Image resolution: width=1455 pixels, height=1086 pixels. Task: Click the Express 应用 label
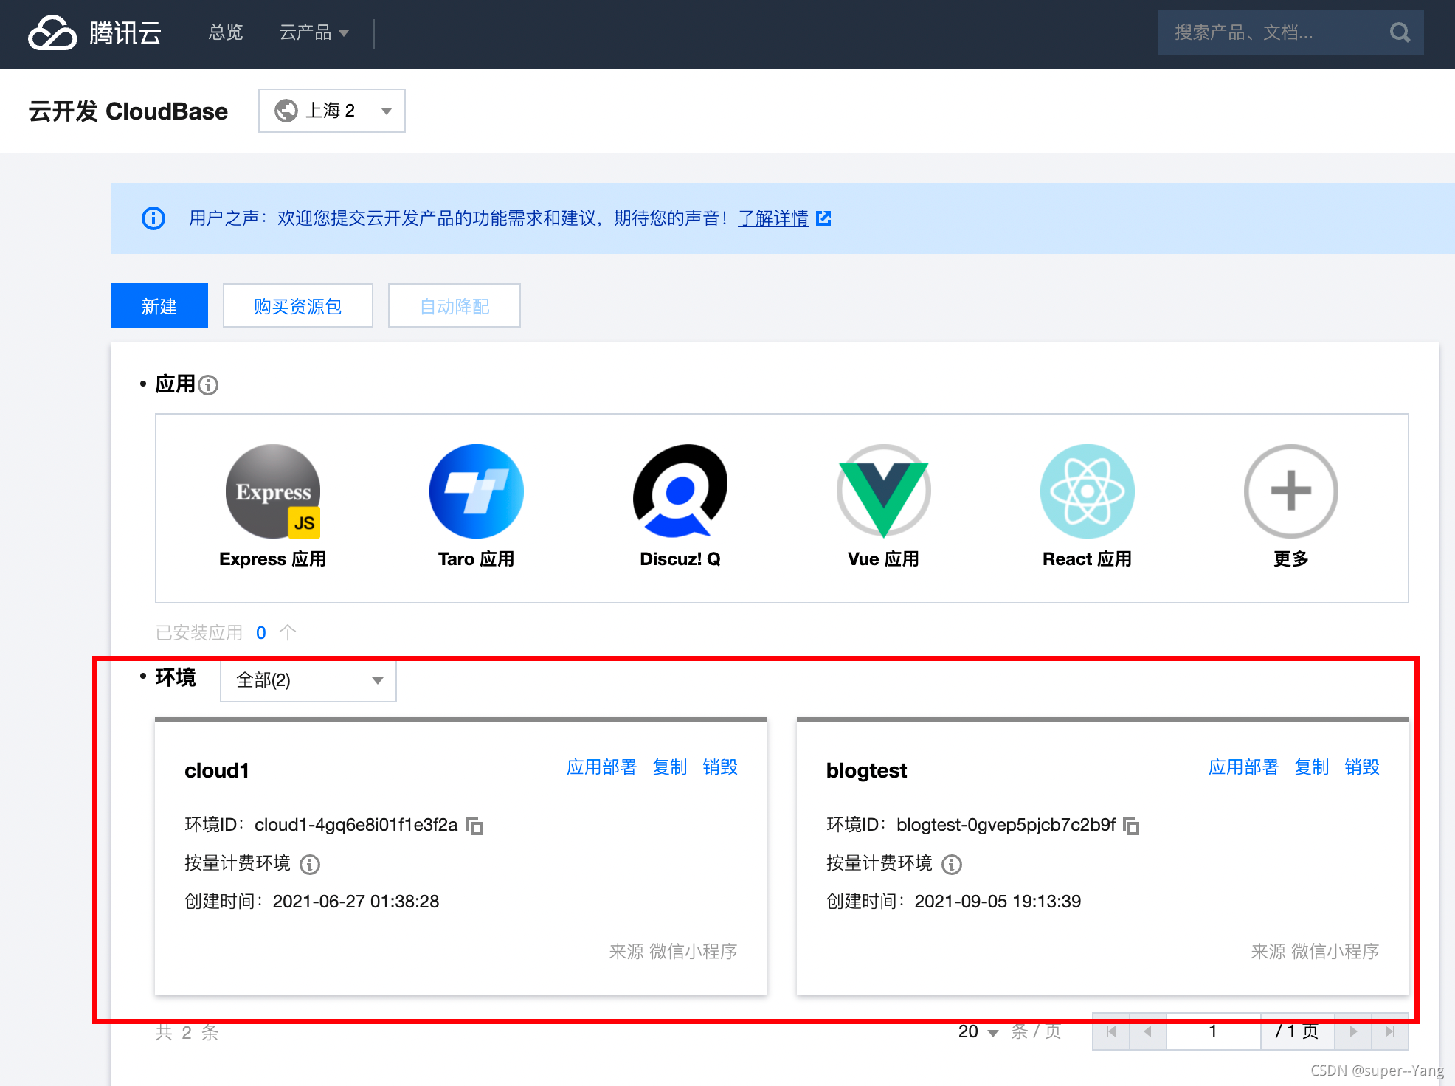pyautogui.click(x=273, y=559)
